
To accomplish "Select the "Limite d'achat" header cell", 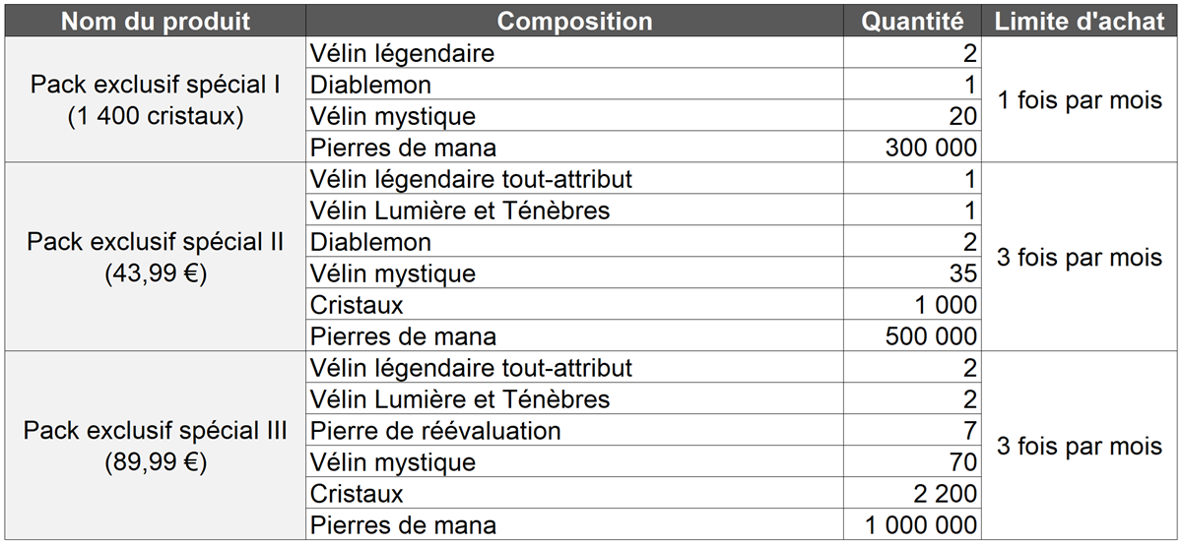I will [1080, 22].
